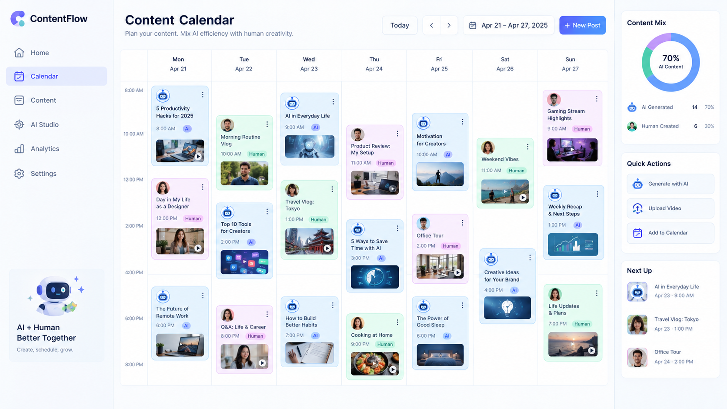
Task: Select the Calendar menu item
Action: pyautogui.click(x=57, y=76)
